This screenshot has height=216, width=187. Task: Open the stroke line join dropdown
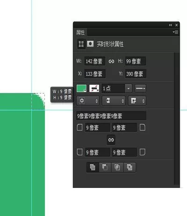(137, 101)
